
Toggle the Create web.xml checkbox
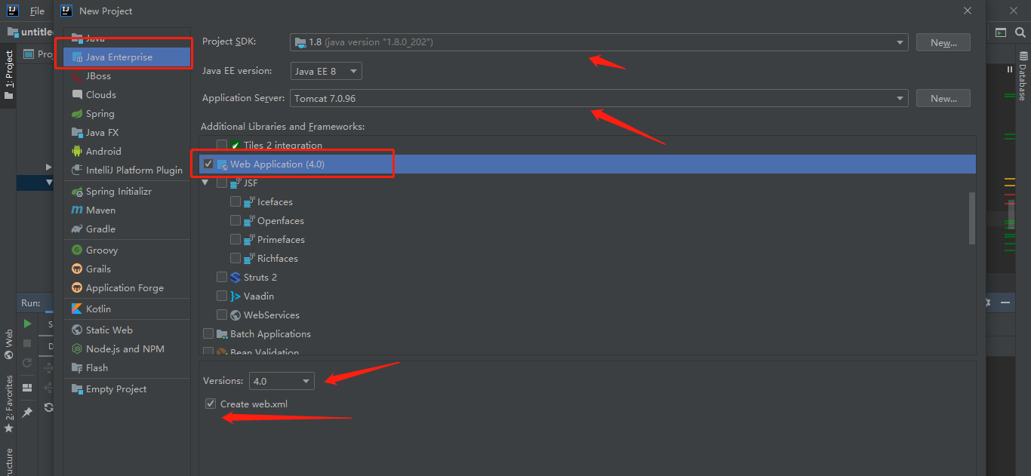pos(211,404)
